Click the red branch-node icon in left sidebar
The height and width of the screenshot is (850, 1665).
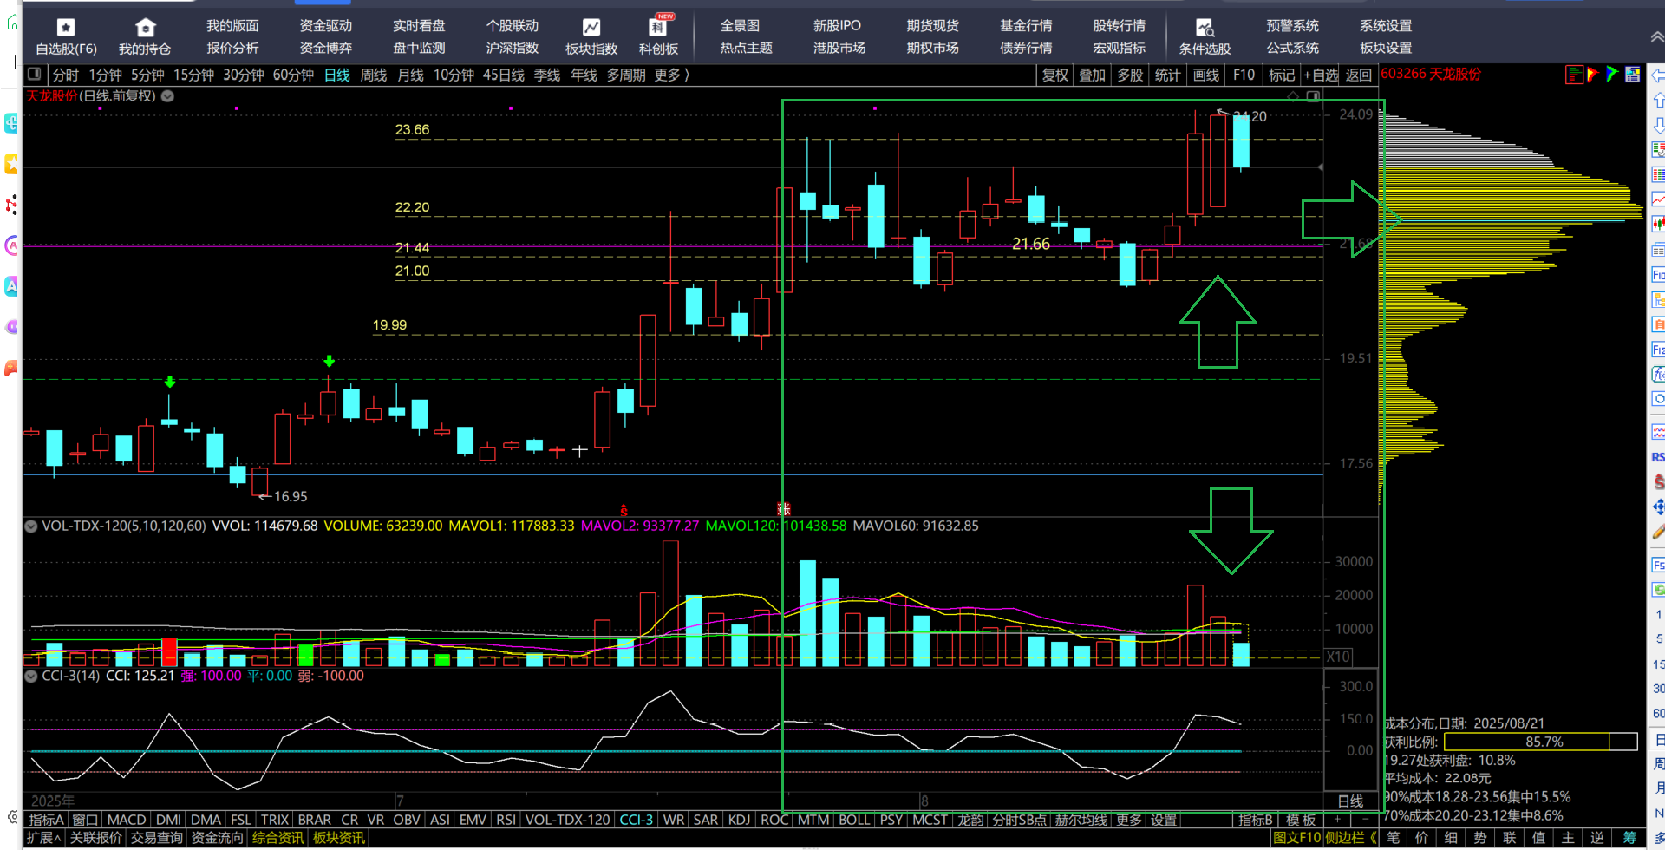click(x=11, y=206)
